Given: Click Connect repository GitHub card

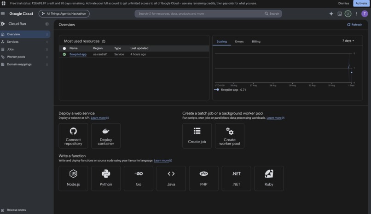Looking at the screenshot, I should coord(73,136).
